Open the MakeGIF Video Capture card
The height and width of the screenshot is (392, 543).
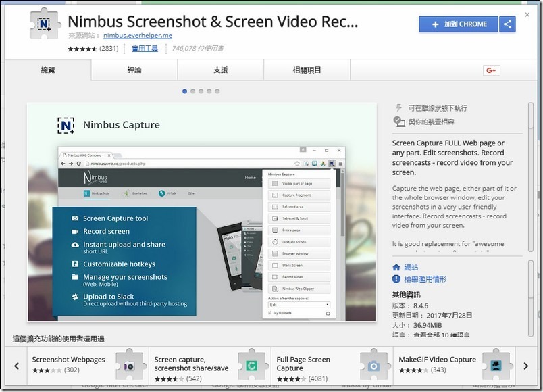click(x=455, y=366)
